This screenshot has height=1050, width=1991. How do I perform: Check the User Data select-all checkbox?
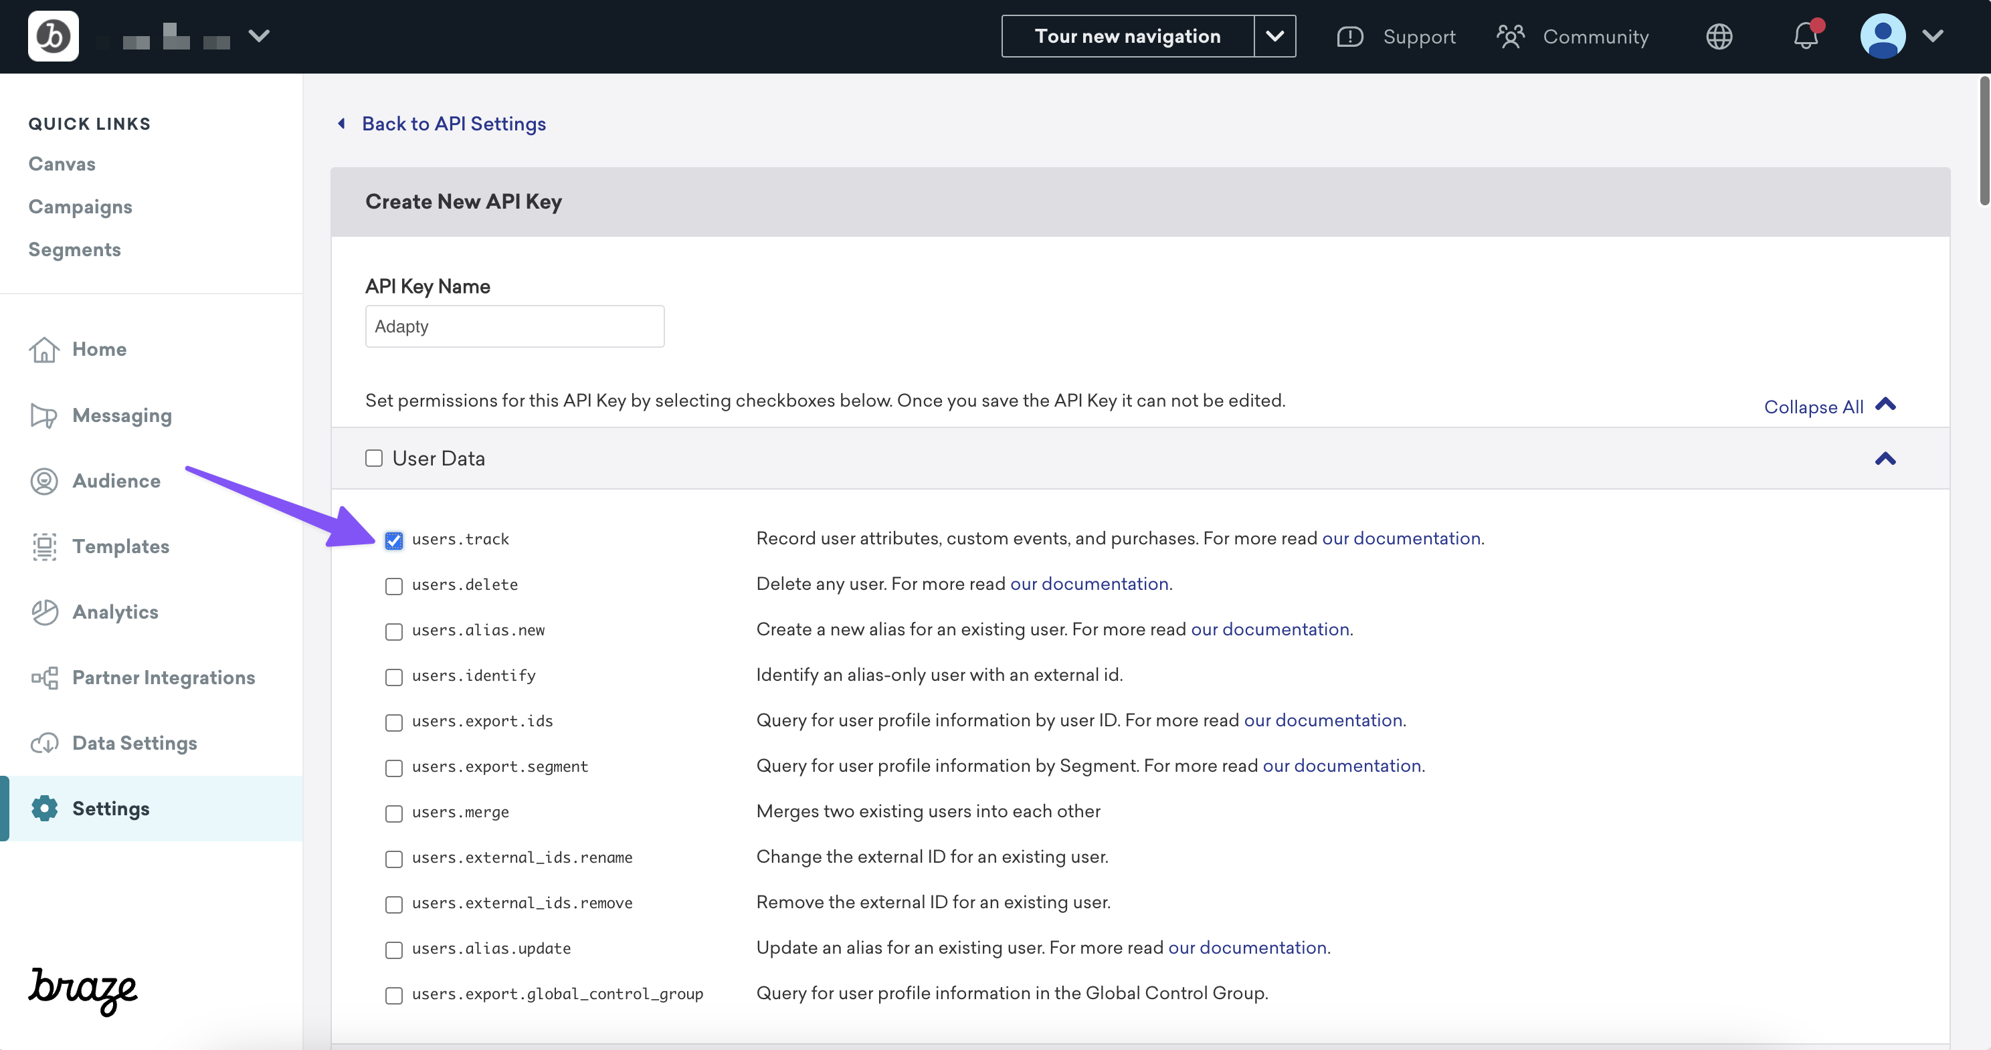pyautogui.click(x=374, y=458)
